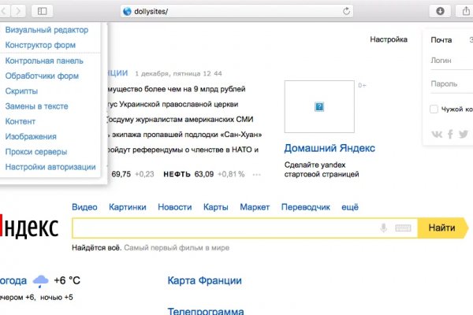Screen dimensions: 473x315
Task: Open the on-screen keyboard icon in search
Action: tap(403, 228)
